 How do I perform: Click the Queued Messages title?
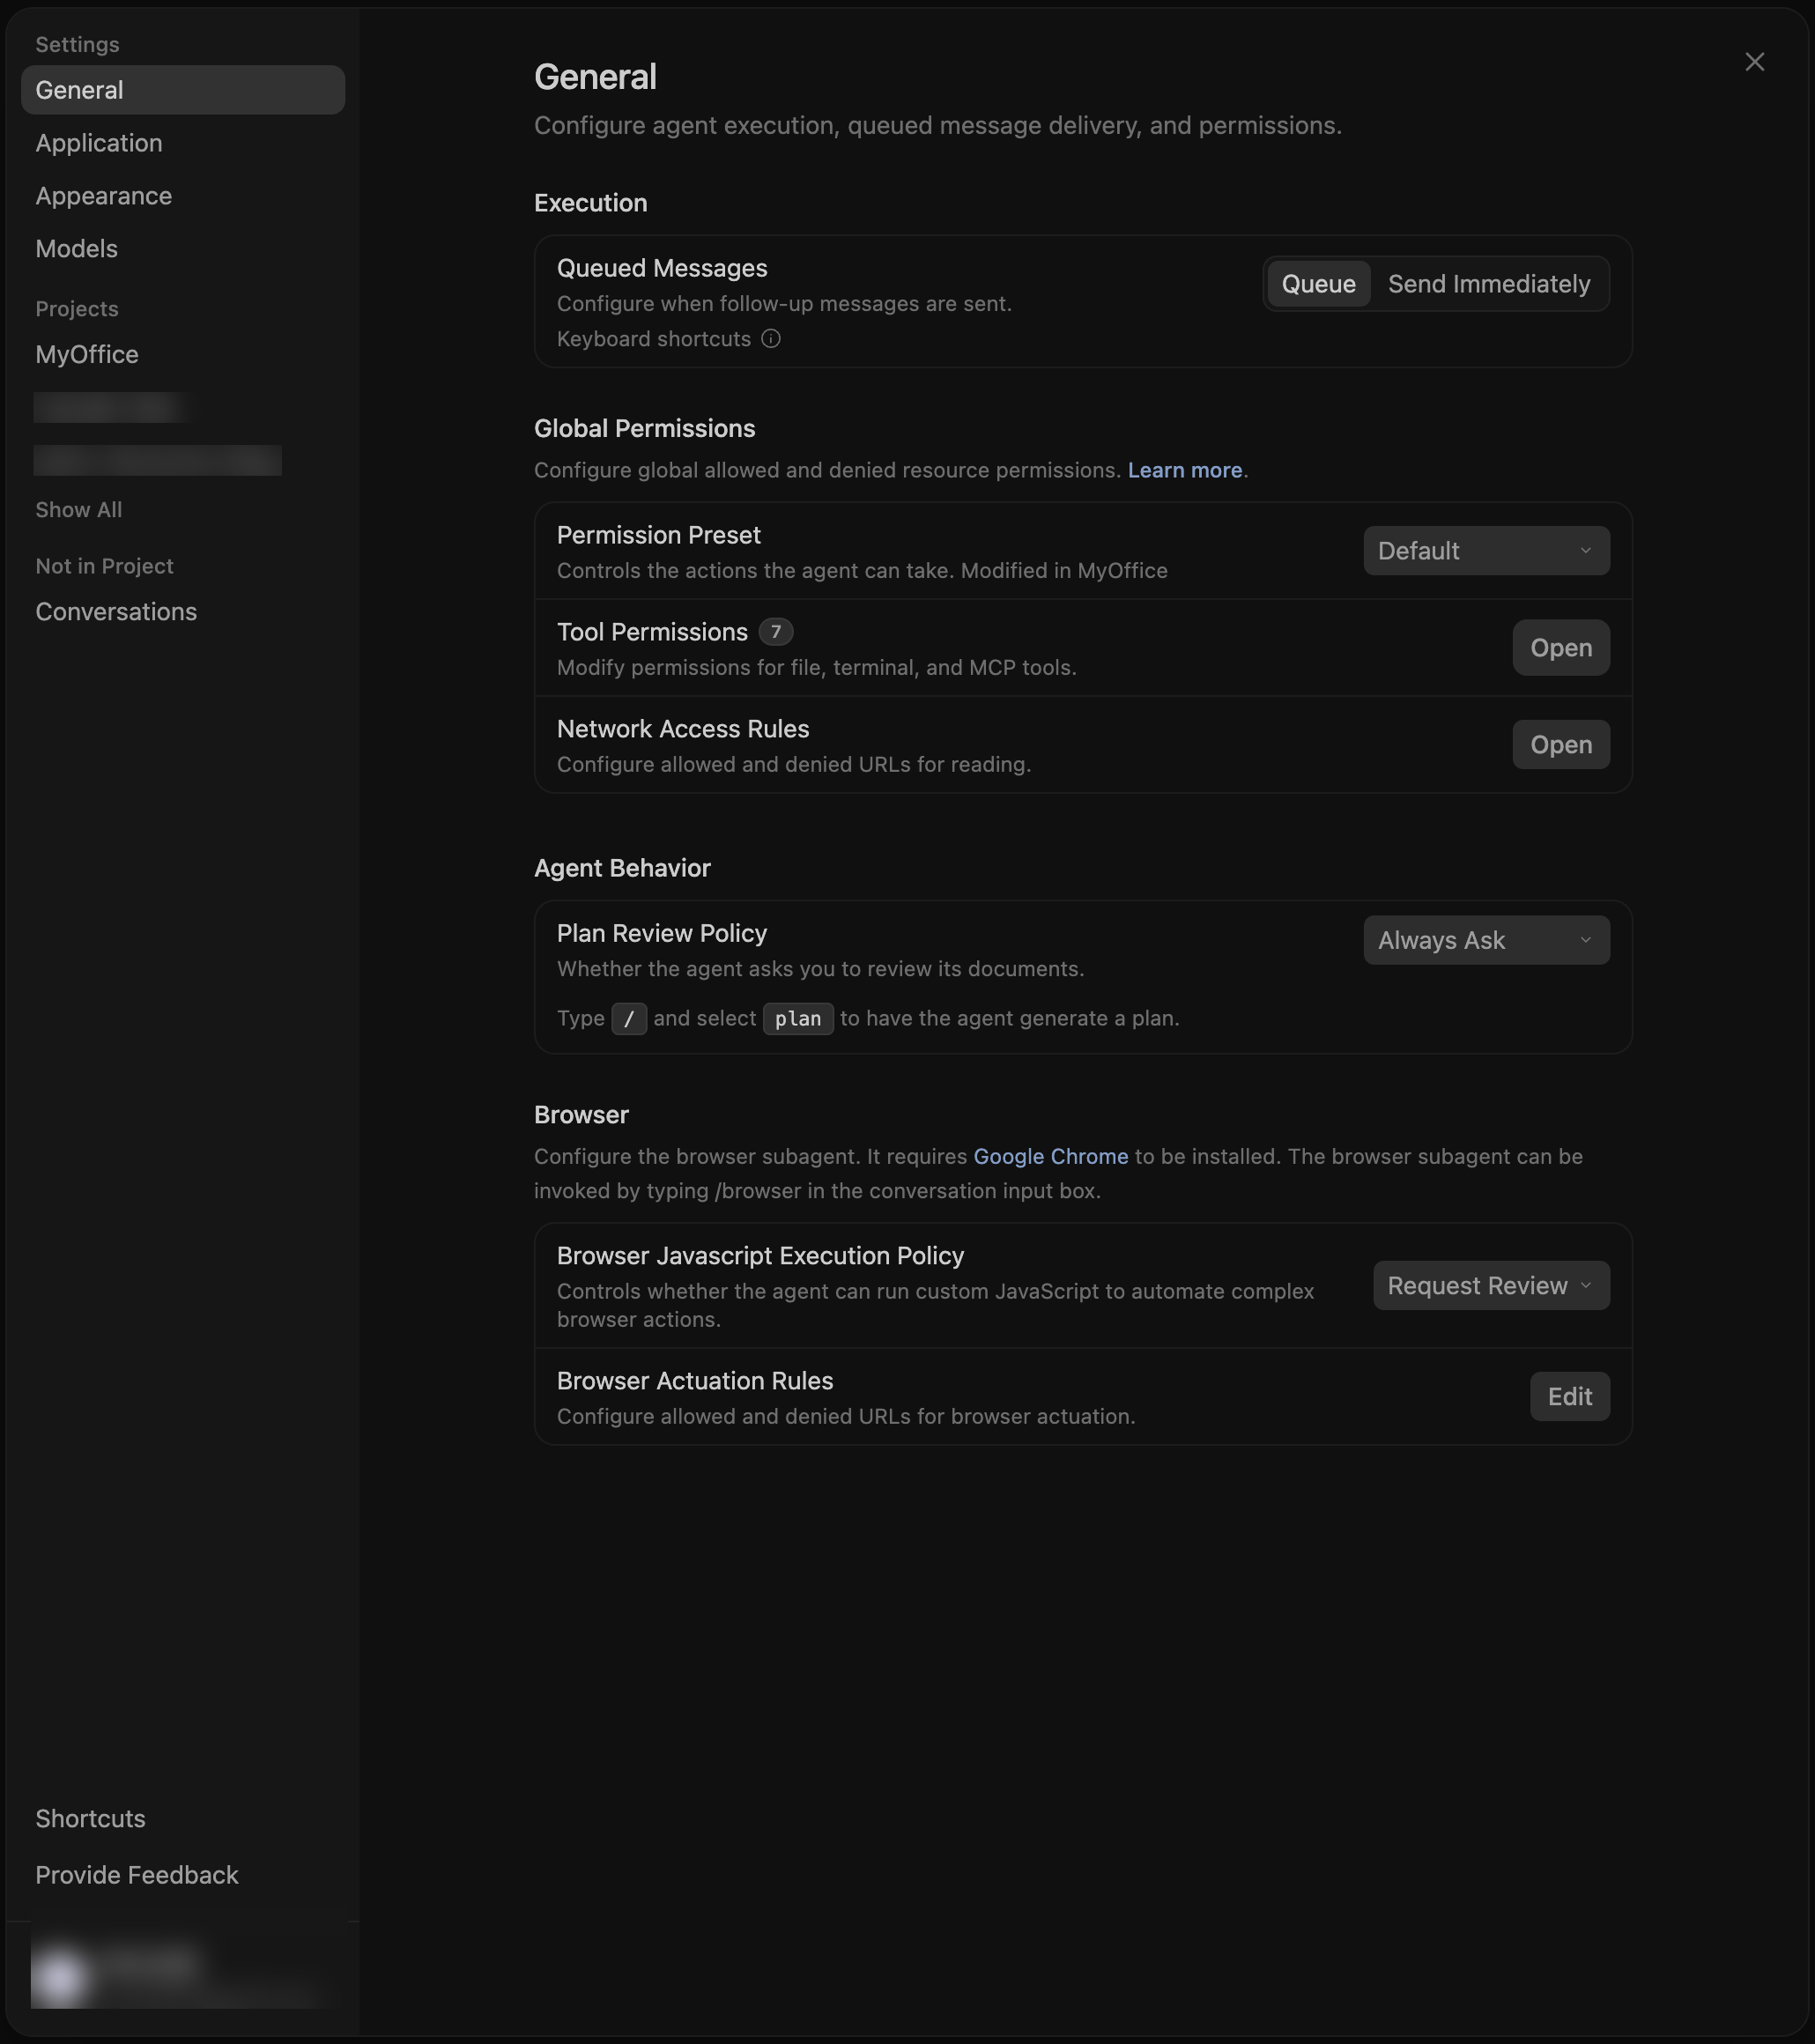[x=662, y=268]
